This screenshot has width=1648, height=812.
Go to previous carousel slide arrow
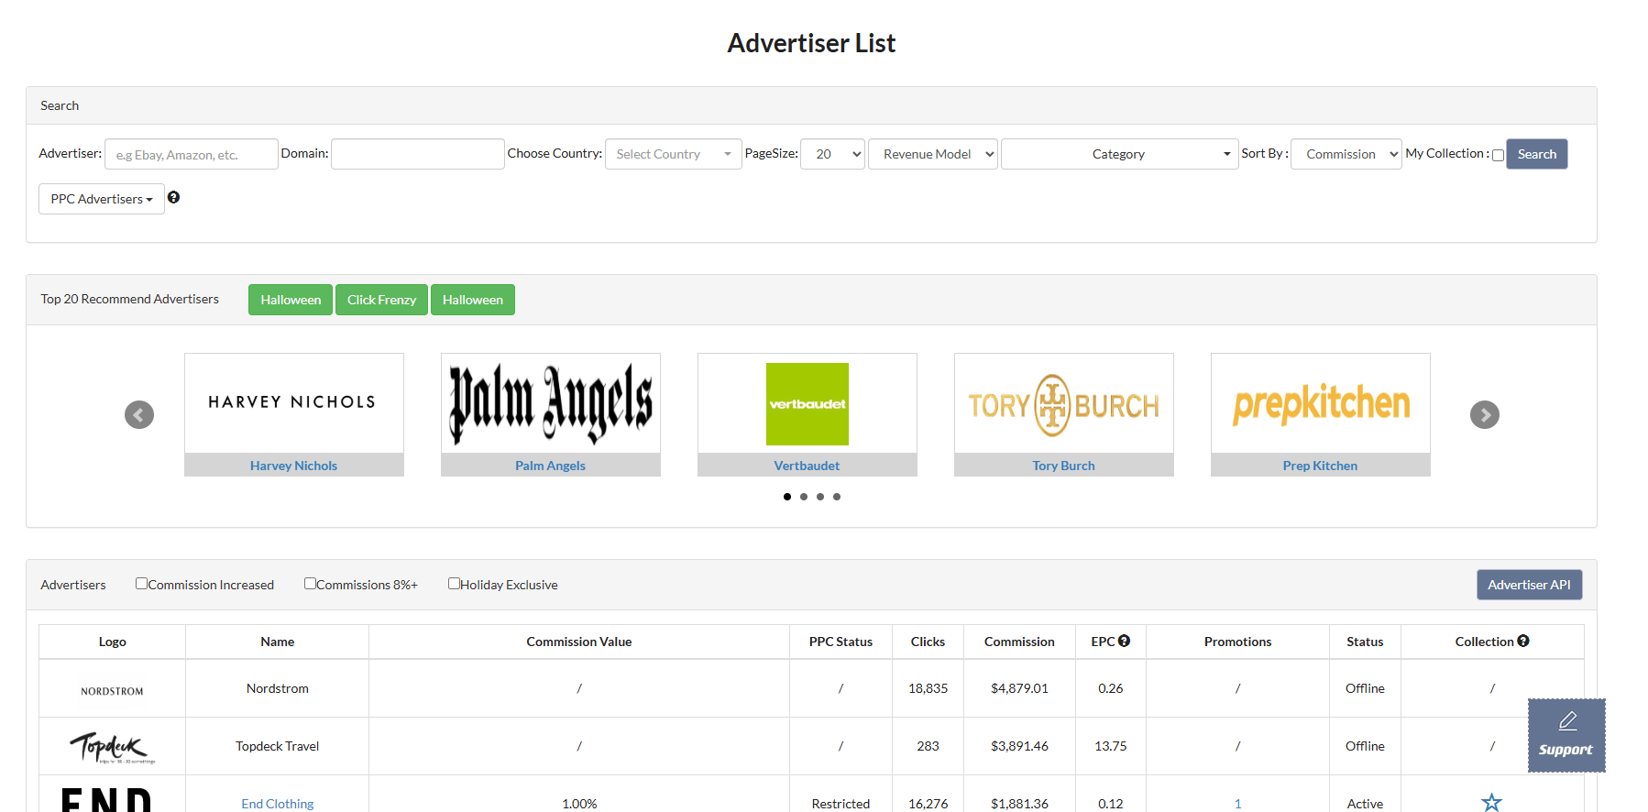pyautogui.click(x=139, y=414)
